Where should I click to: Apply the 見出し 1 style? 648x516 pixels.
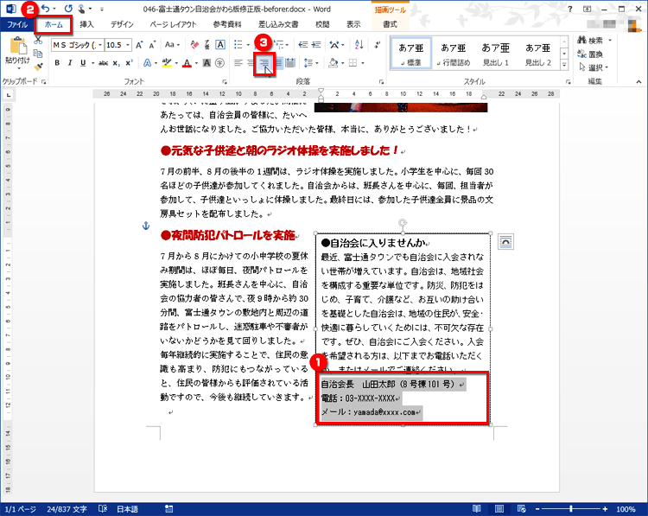[496, 54]
